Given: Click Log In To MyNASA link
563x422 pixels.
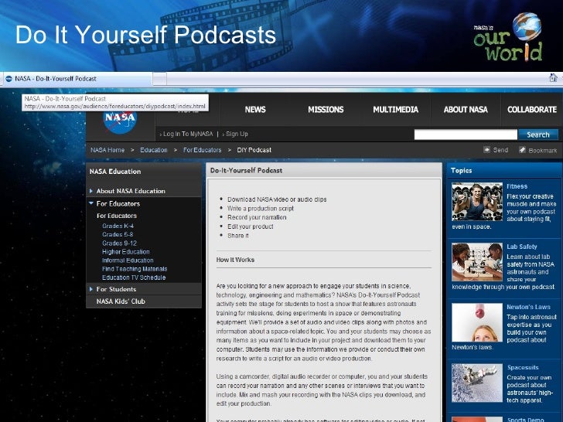Looking at the screenshot, I should click(188, 134).
